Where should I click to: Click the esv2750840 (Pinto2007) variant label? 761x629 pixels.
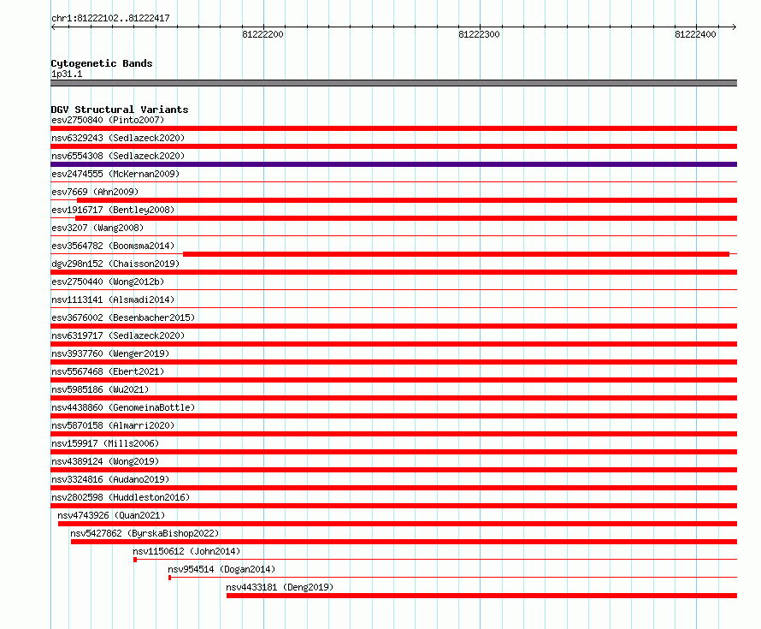108,120
